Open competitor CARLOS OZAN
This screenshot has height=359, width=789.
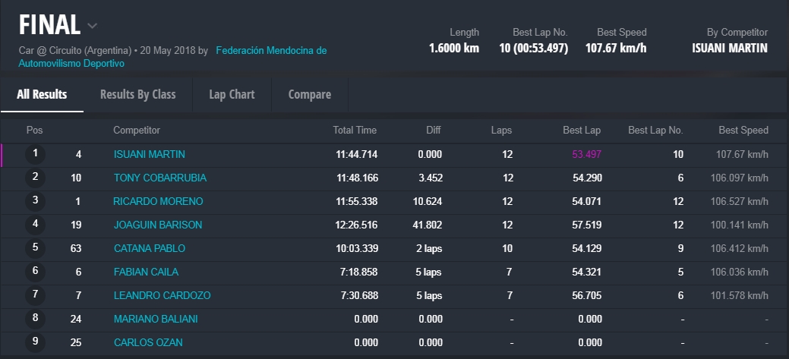tap(148, 343)
